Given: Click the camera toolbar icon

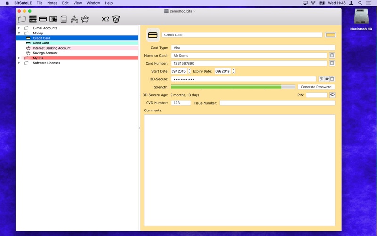Looking at the screenshot, I should click(x=53, y=19).
